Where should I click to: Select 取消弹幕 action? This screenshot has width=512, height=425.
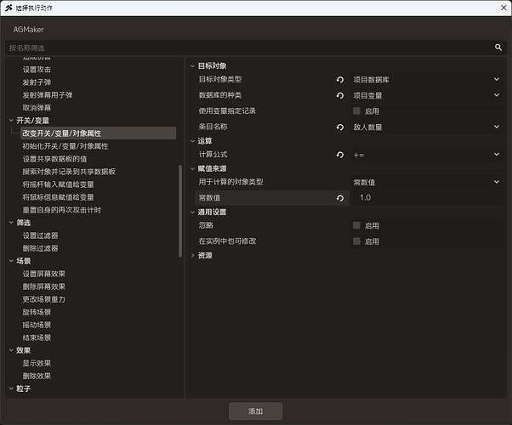pyautogui.click(x=37, y=108)
